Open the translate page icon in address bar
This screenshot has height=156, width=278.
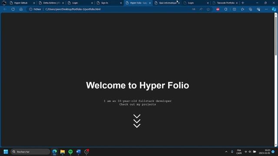click(x=194, y=9)
